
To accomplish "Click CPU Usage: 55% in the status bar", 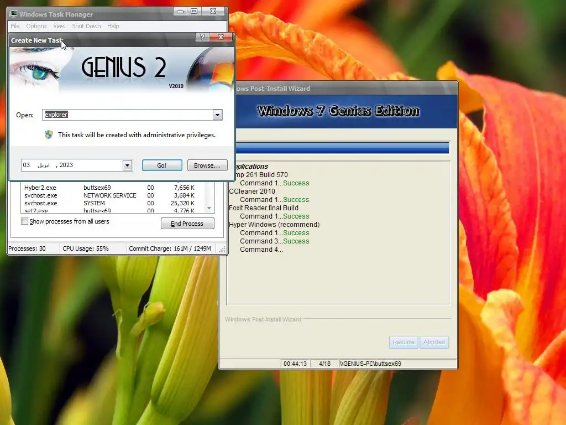I will click(x=86, y=248).
